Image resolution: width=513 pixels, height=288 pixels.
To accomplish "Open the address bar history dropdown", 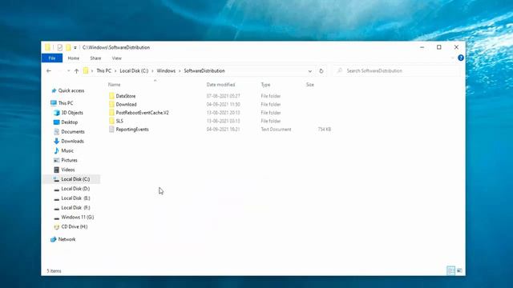I will click(x=310, y=71).
